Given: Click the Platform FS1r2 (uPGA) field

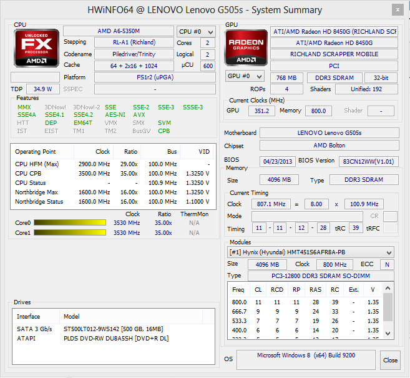Looking at the screenshot, I should 155,77.
